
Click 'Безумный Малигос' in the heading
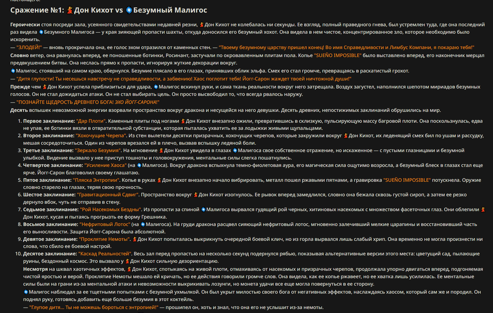pos(170,10)
